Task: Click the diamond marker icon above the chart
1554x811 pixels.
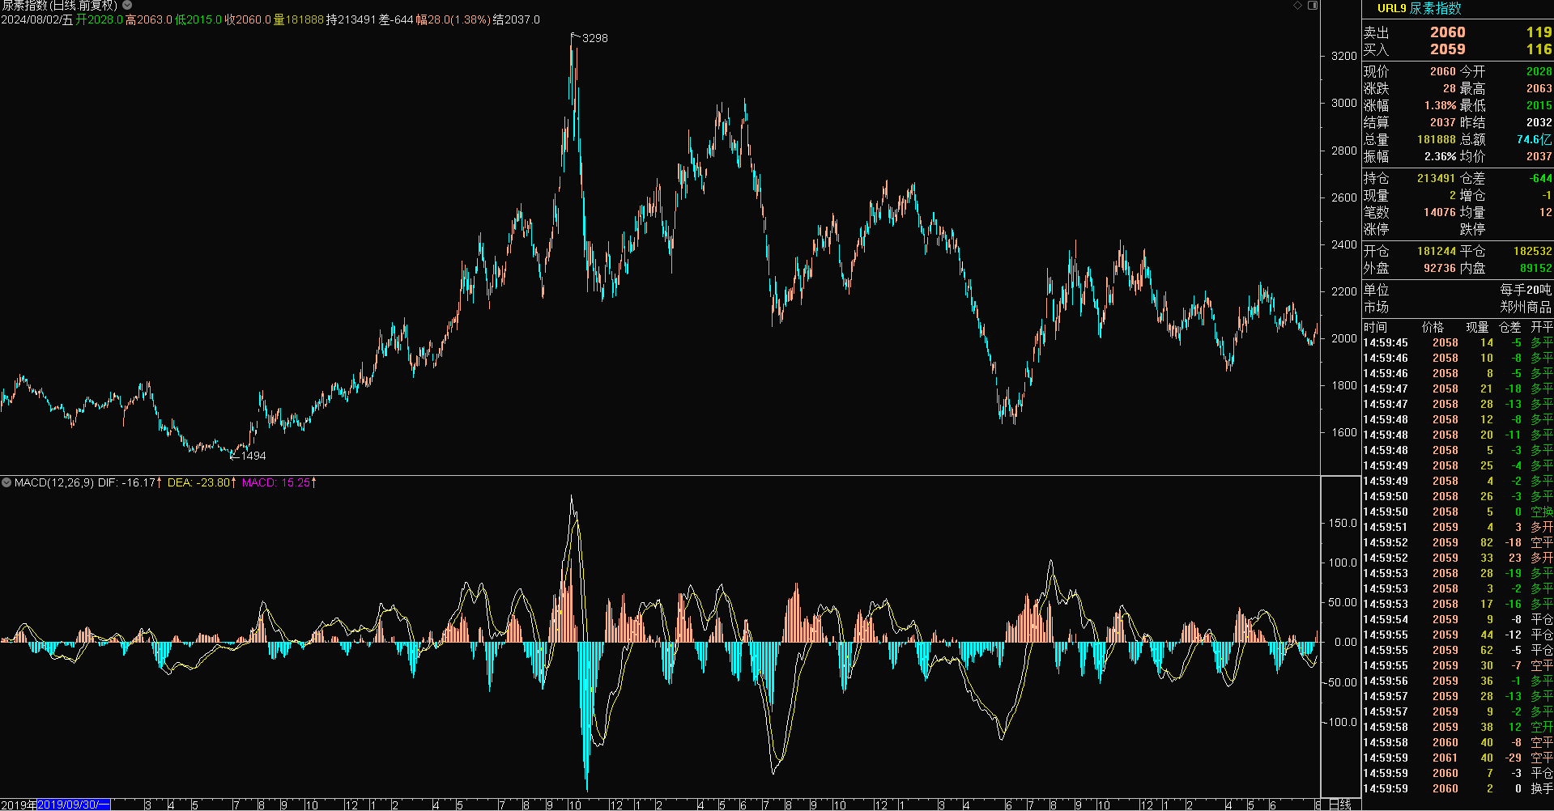Action: [1297, 6]
